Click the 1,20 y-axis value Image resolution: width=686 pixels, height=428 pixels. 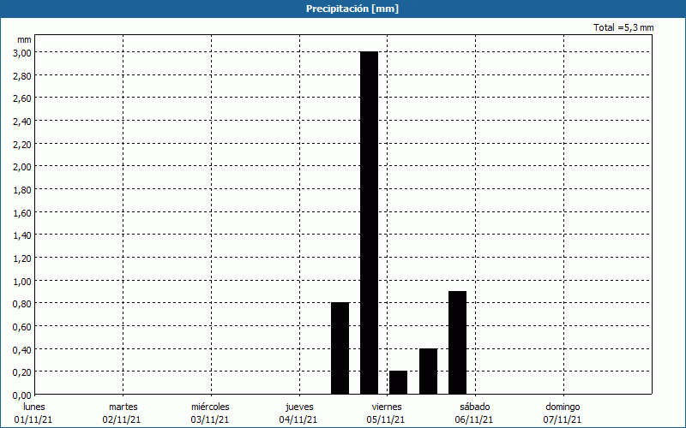coord(22,259)
